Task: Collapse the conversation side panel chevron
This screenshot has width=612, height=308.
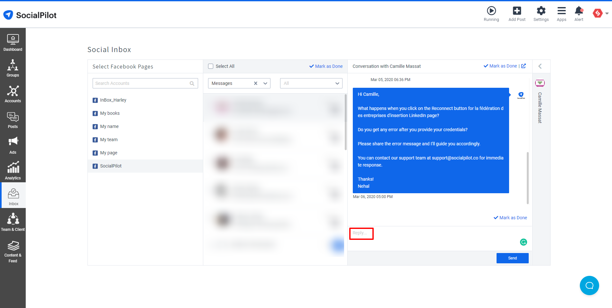Action: tap(540, 66)
